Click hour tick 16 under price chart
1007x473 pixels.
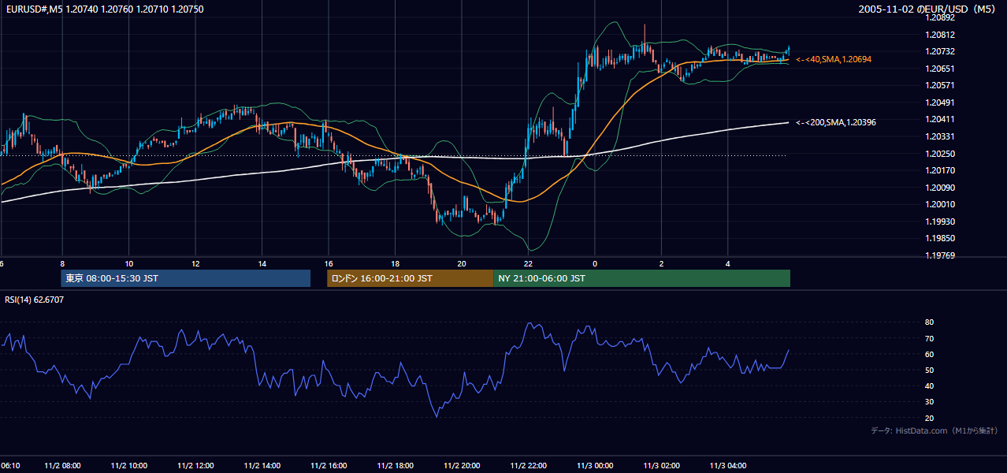(328, 263)
